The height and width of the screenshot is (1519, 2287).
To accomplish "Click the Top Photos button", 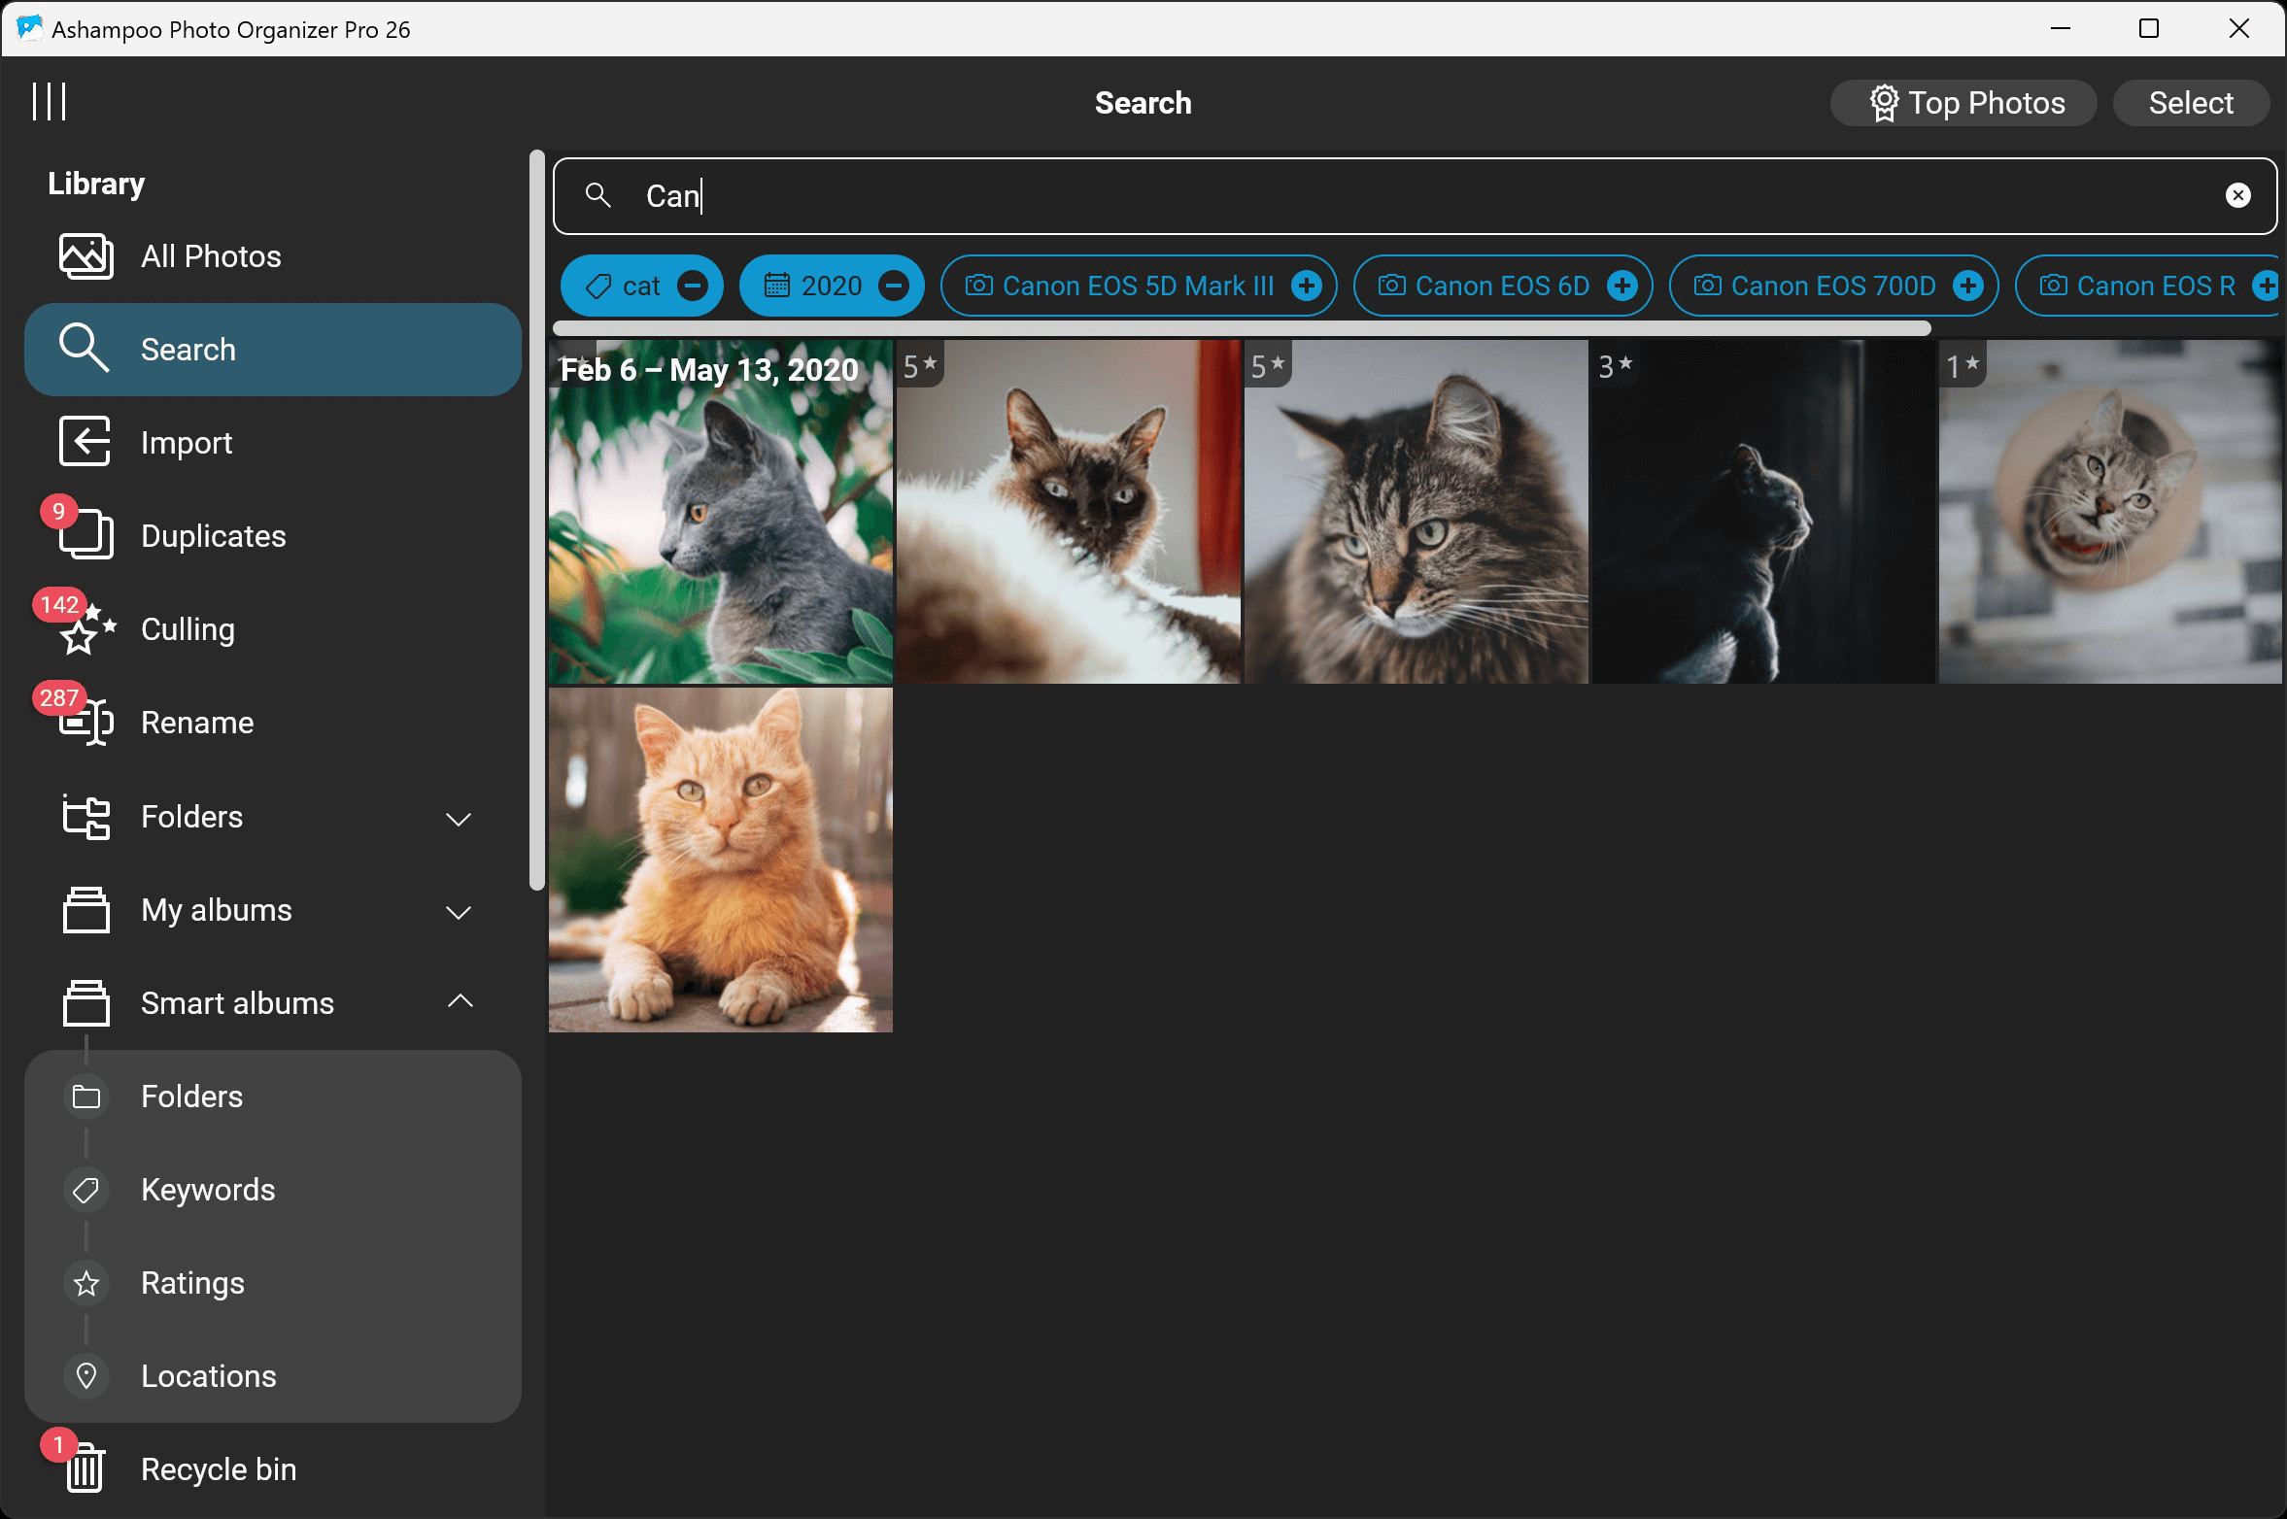I will click(1964, 103).
